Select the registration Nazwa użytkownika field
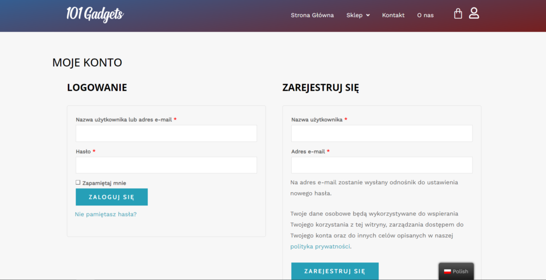This screenshot has width=546, height=280. tap(382, 134)
